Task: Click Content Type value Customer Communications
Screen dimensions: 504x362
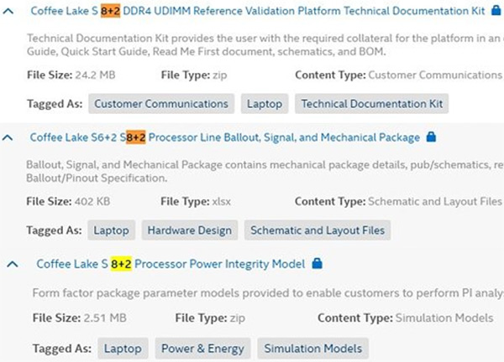Action: pyautogui.click(x=435, y=75)
